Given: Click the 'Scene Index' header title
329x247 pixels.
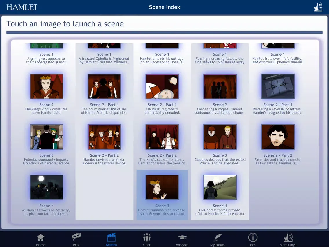Looking at the screenshot, I should pos(164,7).
